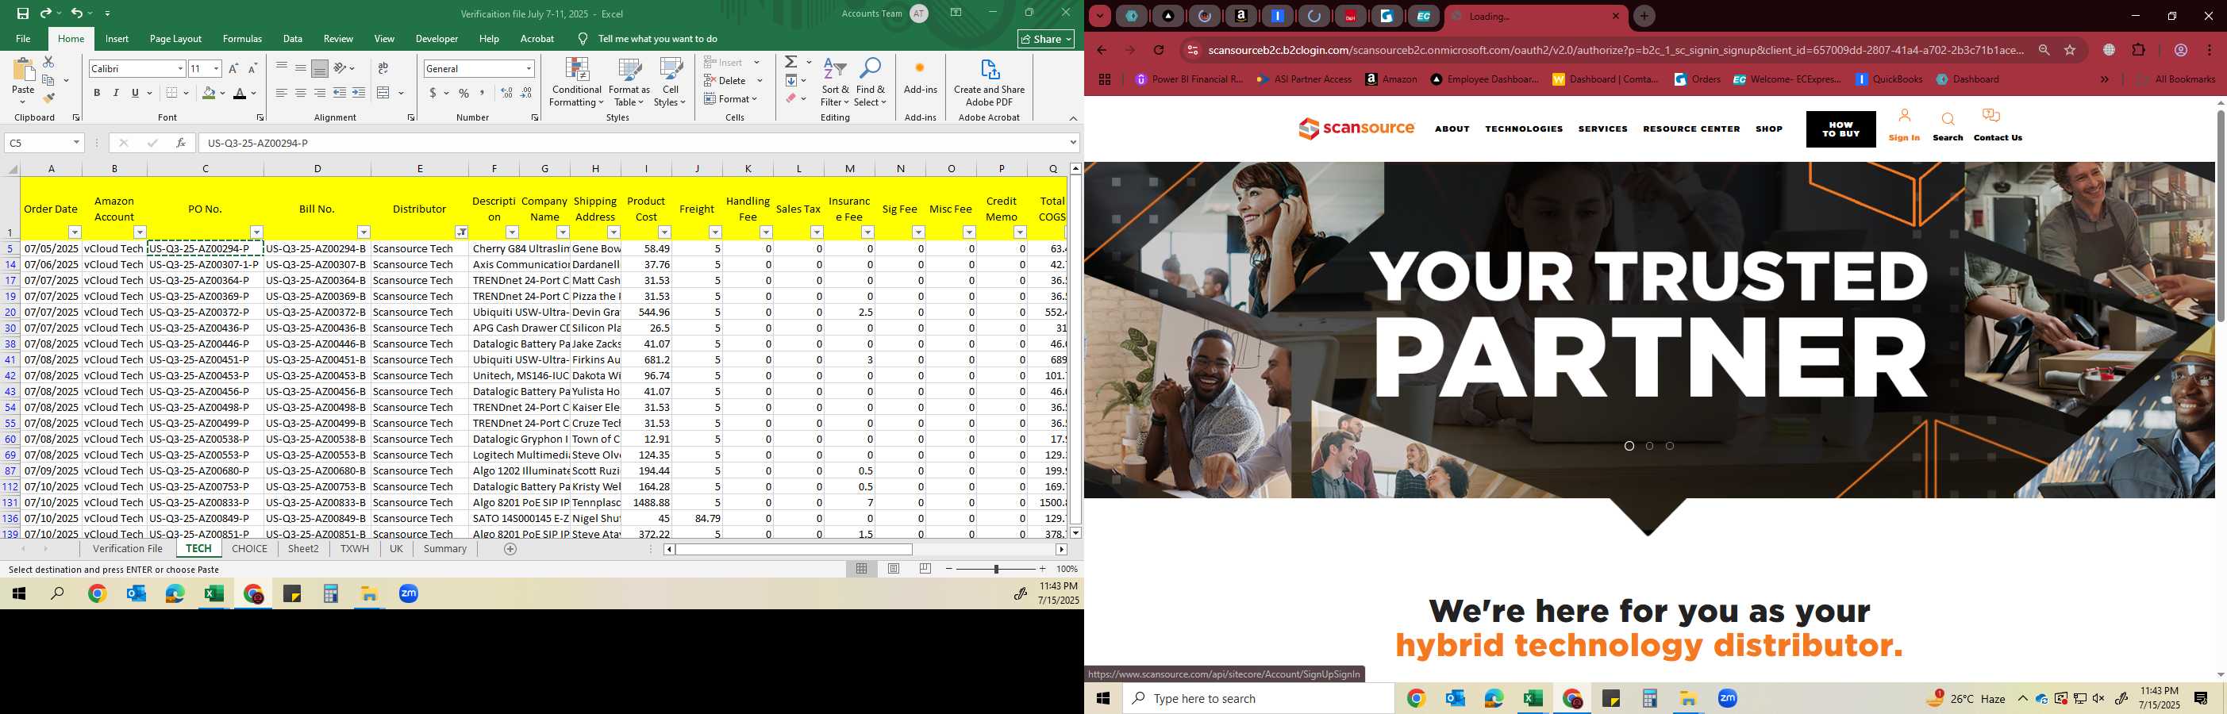2227x714 pixels.
Task: Open the Distributor column filter arrow
Action: pos(462,232)
